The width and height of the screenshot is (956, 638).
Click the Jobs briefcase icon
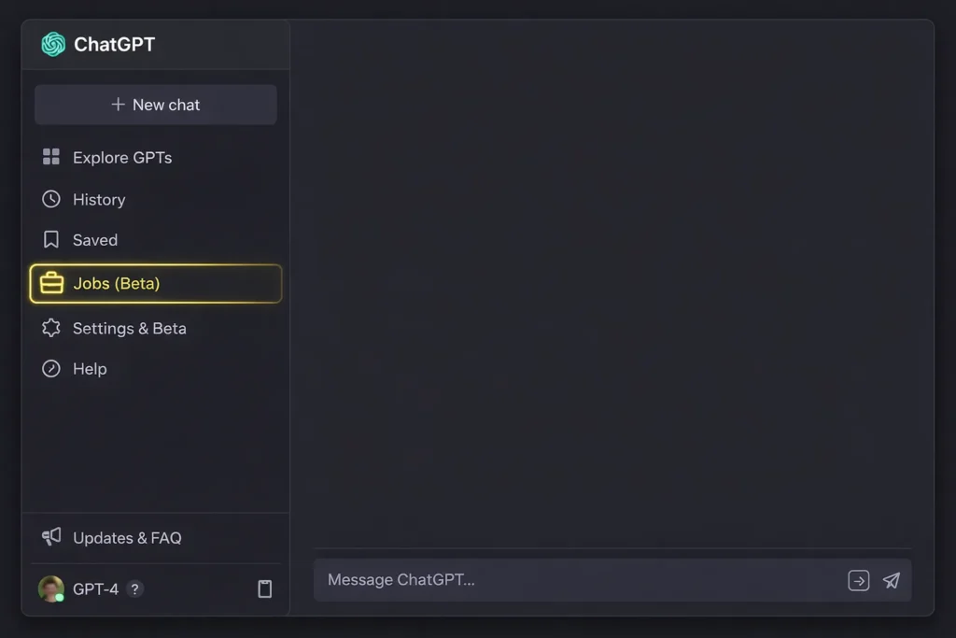point(52,283)
